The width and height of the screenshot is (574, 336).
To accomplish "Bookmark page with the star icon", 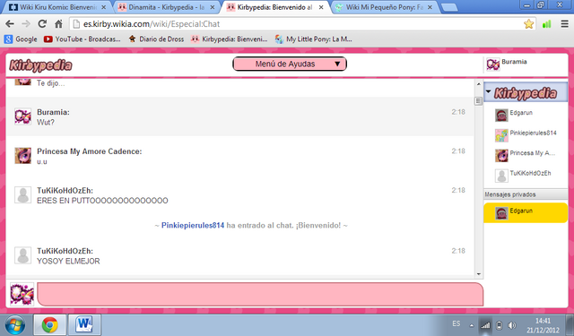I will coord(528,24).
